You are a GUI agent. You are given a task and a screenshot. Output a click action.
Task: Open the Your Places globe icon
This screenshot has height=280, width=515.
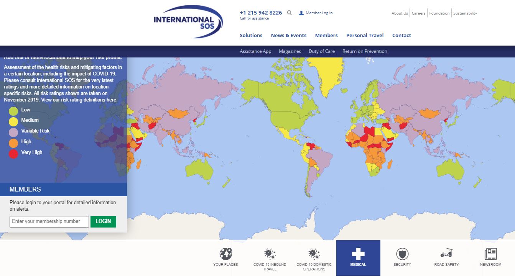(225, 254)
